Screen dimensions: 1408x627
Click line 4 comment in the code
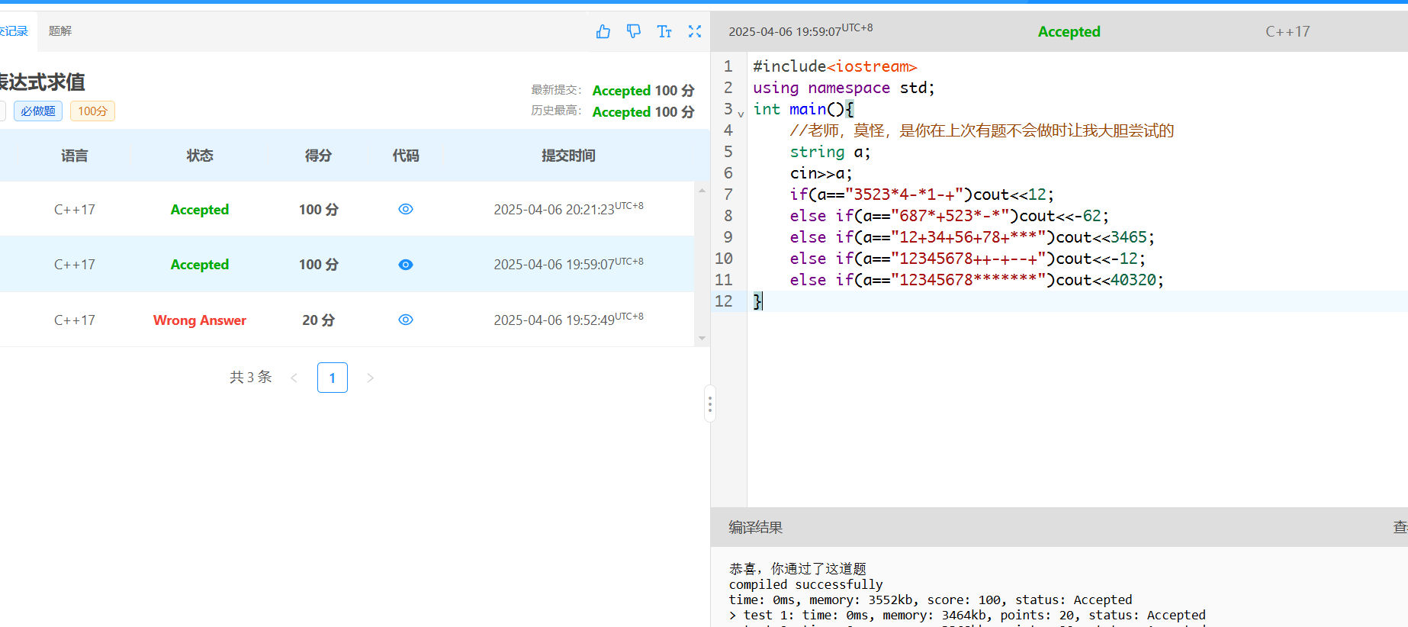pos(982,130)
